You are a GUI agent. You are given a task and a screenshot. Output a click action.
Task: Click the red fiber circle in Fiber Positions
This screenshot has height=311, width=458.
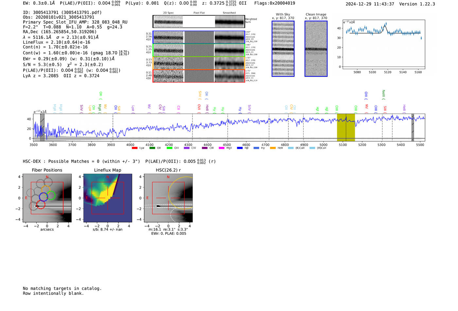[41, 205]
